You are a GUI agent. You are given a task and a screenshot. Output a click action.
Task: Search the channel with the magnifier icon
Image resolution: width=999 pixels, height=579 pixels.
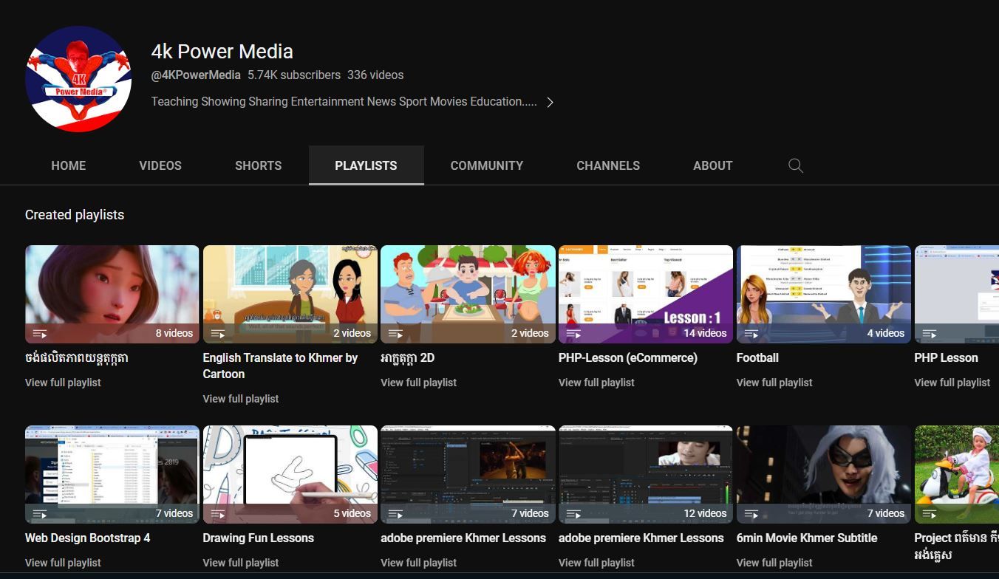[796, 165]
